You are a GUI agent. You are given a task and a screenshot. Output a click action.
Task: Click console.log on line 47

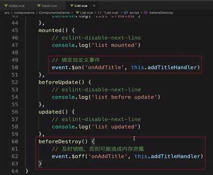[x=70, y=45]
